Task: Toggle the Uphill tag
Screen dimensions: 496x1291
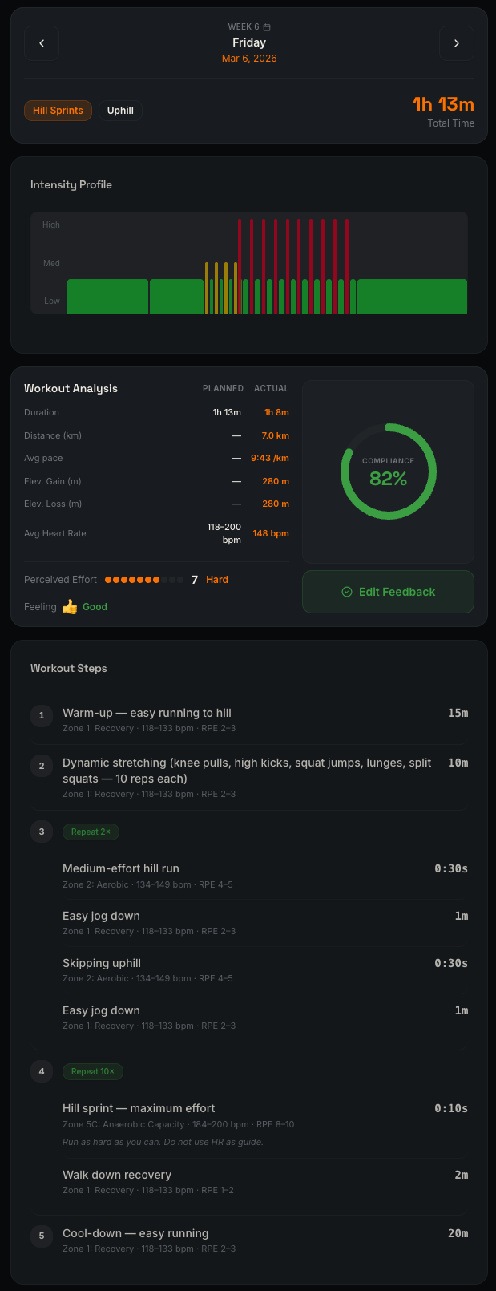Action: [120, 110]
